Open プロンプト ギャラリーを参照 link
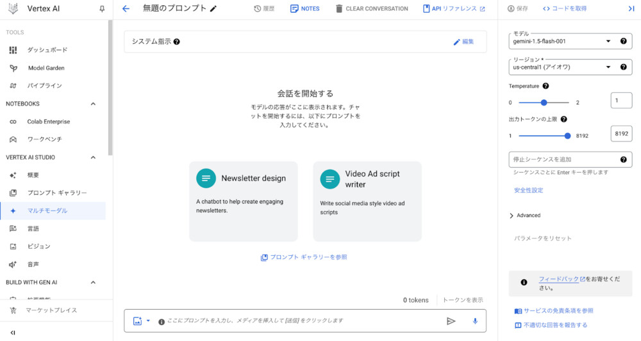This screenshot has height=341, width=641. pyautogui.click(x=304, y=257)
